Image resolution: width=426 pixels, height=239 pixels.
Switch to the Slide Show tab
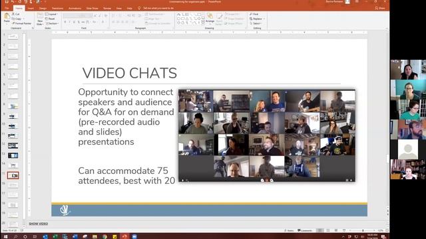click(92, 8)
